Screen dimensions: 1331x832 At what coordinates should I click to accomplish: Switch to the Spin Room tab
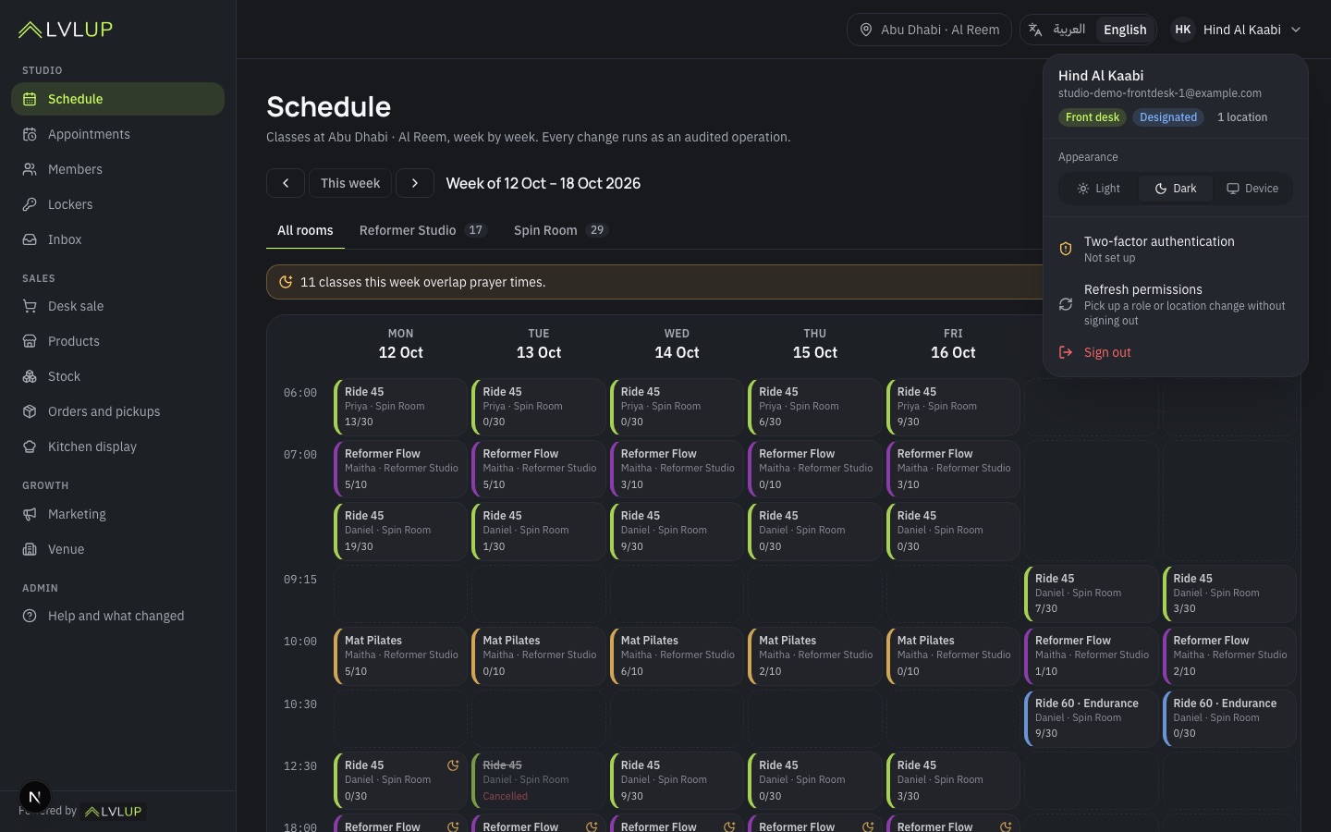560,230
